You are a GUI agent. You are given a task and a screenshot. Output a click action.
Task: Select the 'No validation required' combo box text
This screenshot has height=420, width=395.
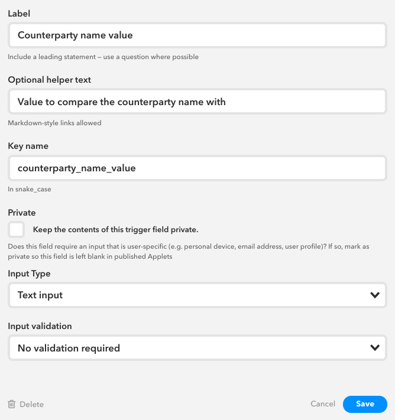click(69, 348)
